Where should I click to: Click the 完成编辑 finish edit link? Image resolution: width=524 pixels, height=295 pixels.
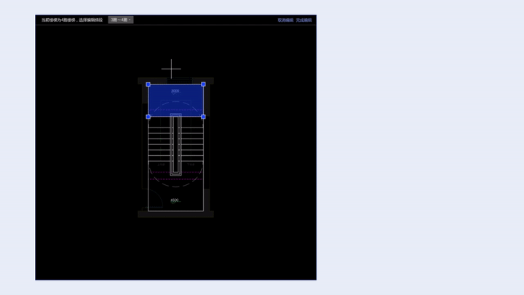(303, 20)
